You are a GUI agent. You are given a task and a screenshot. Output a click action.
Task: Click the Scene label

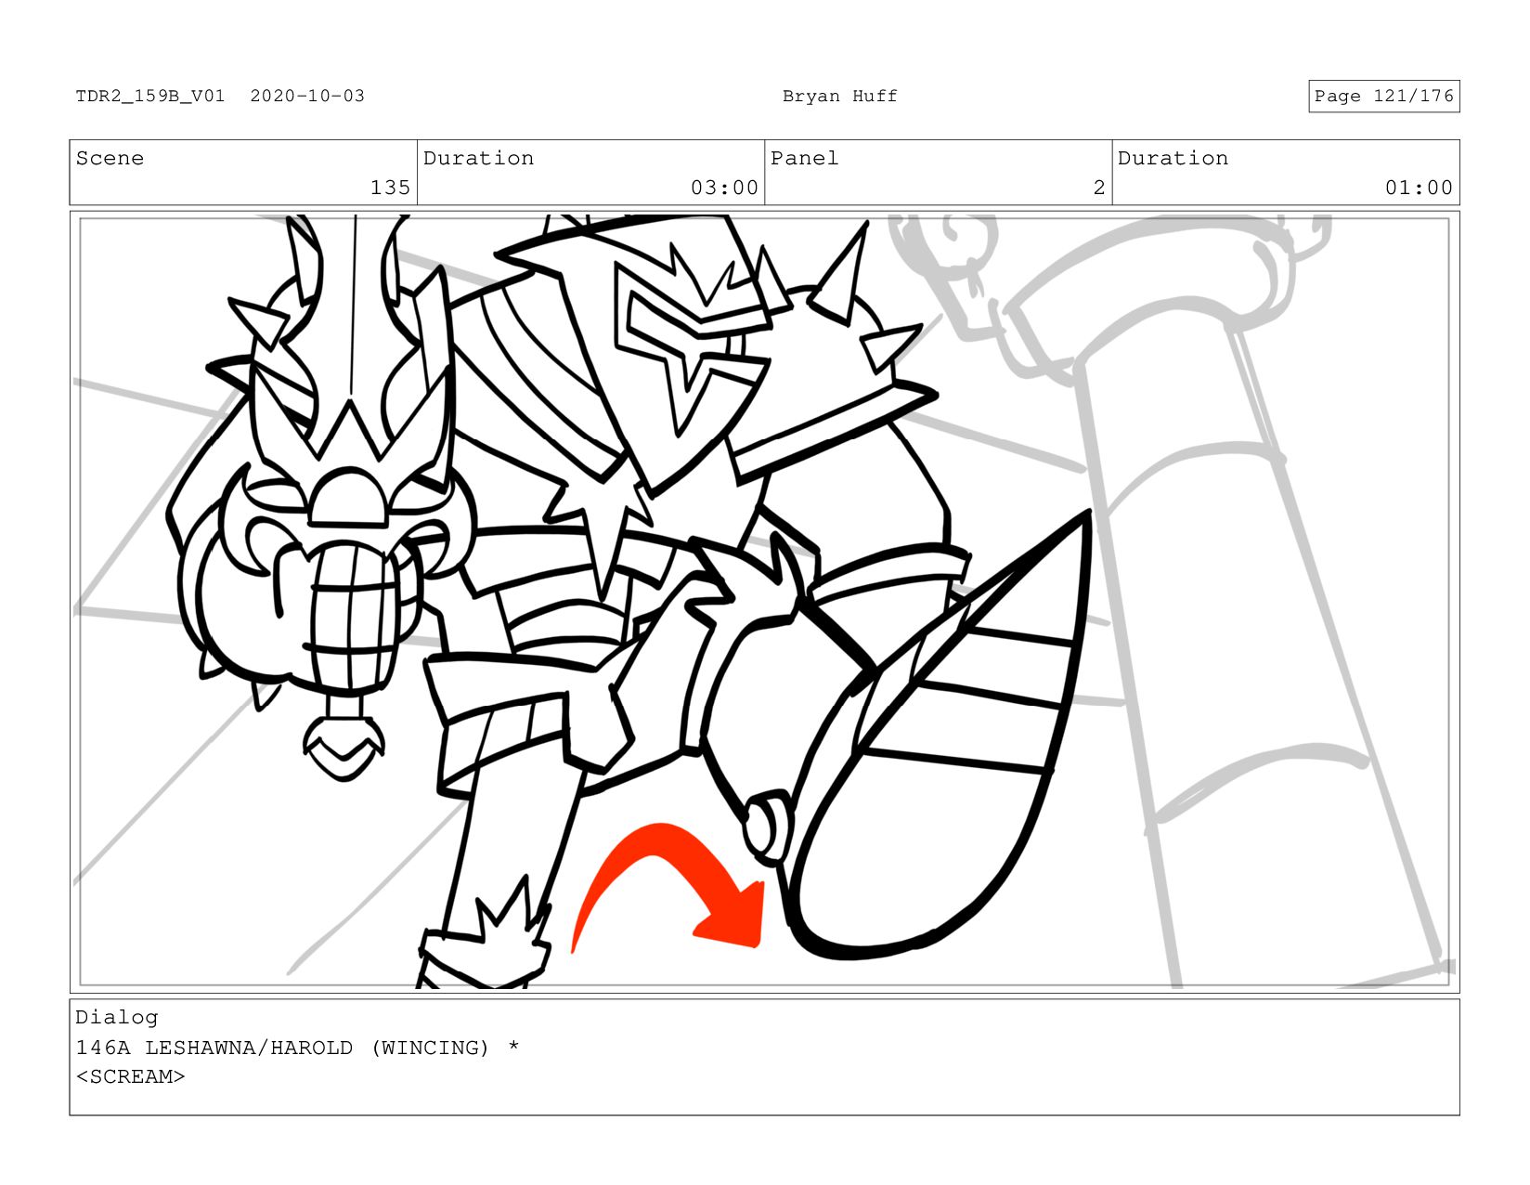click(x=110, y=158)
